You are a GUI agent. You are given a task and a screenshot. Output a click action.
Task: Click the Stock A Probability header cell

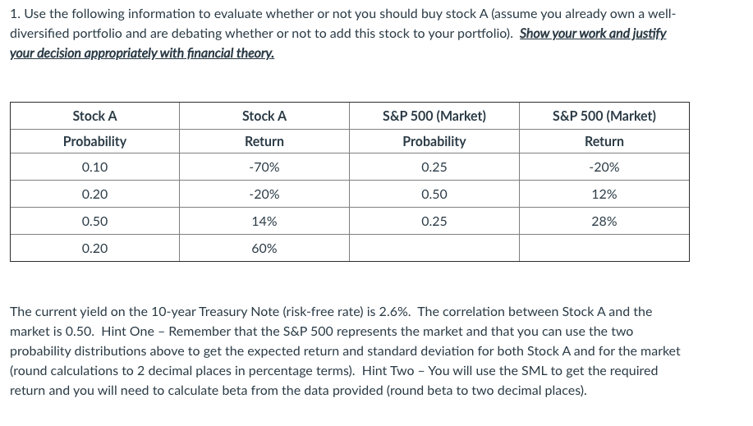94,129
